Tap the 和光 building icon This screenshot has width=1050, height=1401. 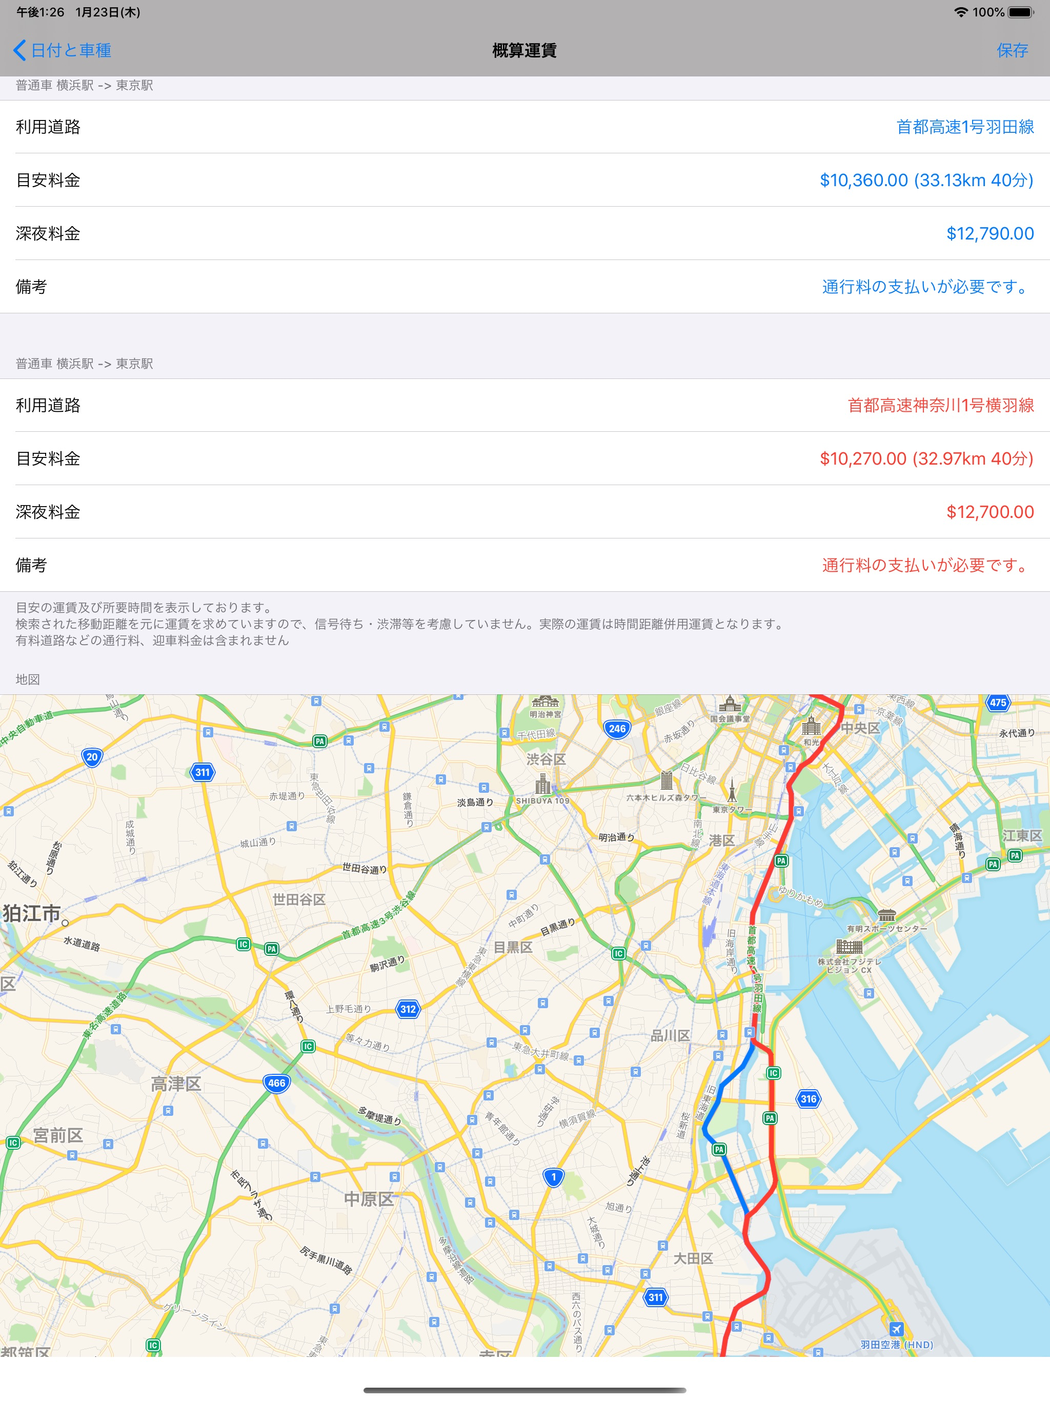811,726
